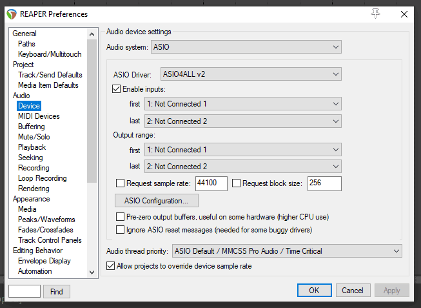Click the sidebar scroll down arrow
The image size is (421, 308).
pyautogui.click(x=92, y=272)
